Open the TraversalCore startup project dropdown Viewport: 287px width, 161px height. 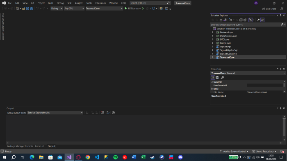104,9
